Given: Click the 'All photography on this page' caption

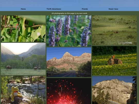Looking at the screenshot, I should coord(69,13).
